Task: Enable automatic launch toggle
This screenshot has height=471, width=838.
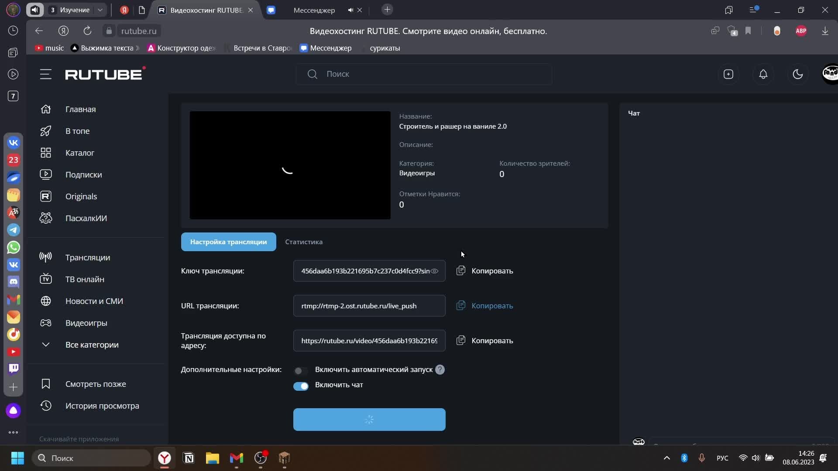Action: tap(300, 371)
